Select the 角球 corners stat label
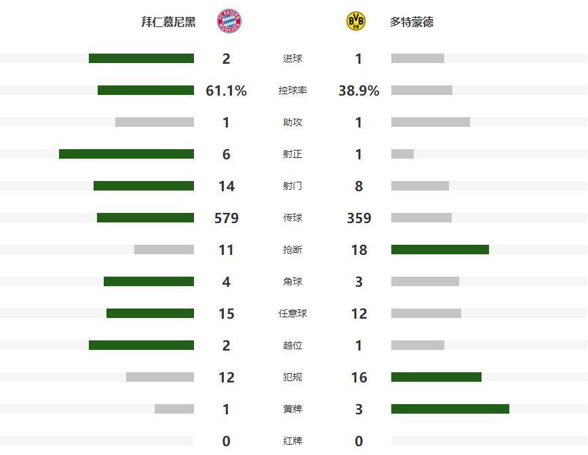This screenshot has width=588, height=455. point(292,281)
